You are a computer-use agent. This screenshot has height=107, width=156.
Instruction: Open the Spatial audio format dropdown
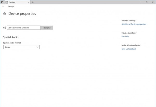[21, 47]
